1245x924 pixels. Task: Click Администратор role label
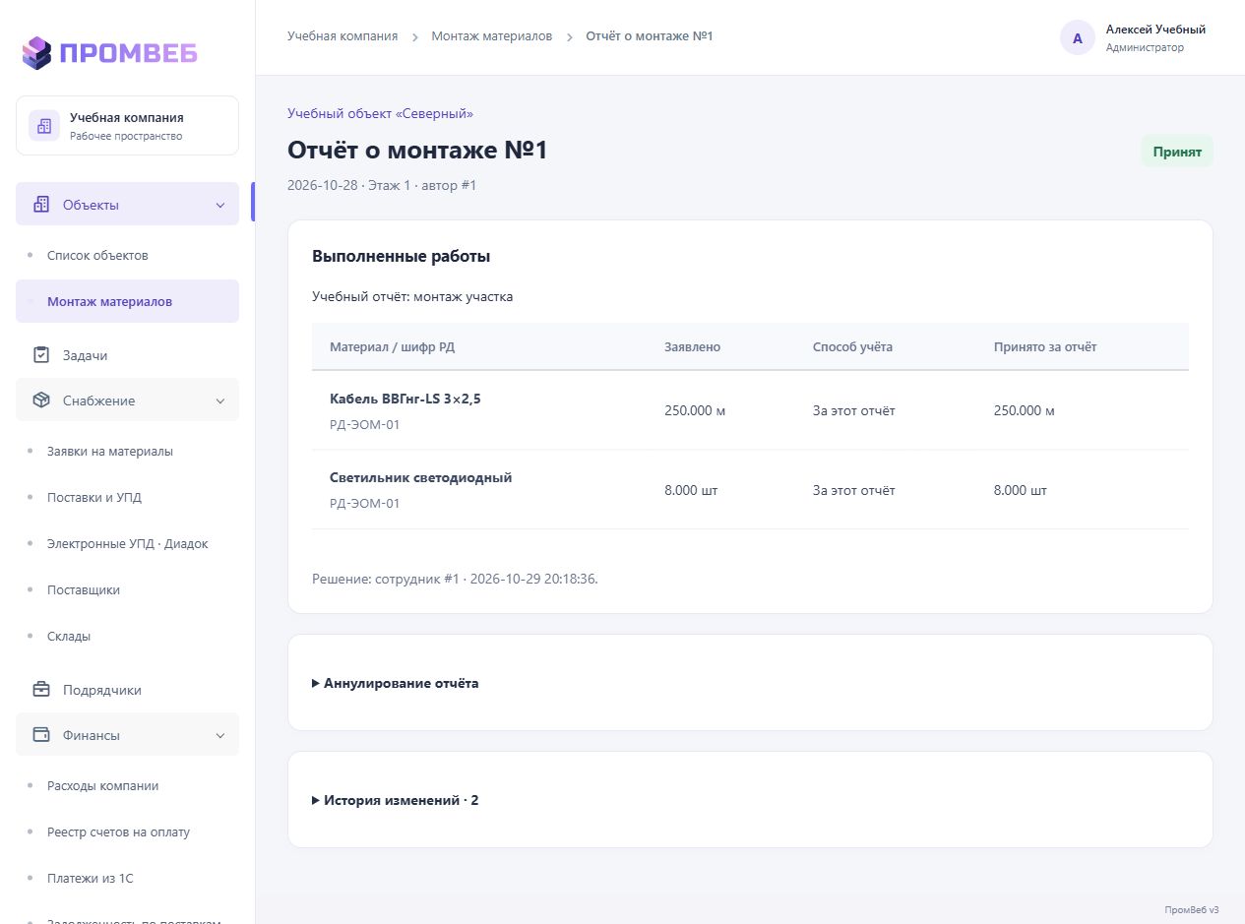(x=1146, y=47)
